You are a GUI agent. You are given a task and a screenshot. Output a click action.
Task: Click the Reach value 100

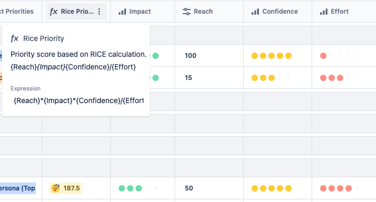[x=190, y=56]
